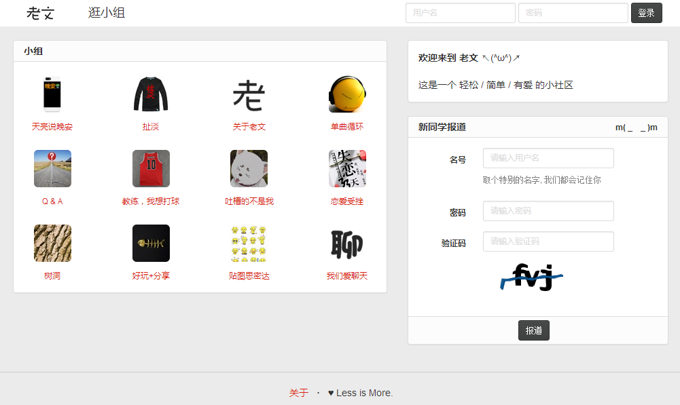The height and width of the screenshot is (405, 680).
Task: Click the 请输入验证码 captcha input field
Action: coord(548,242)
